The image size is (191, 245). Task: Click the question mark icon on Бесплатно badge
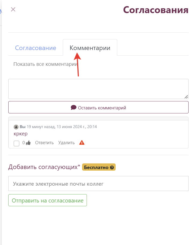112,167
